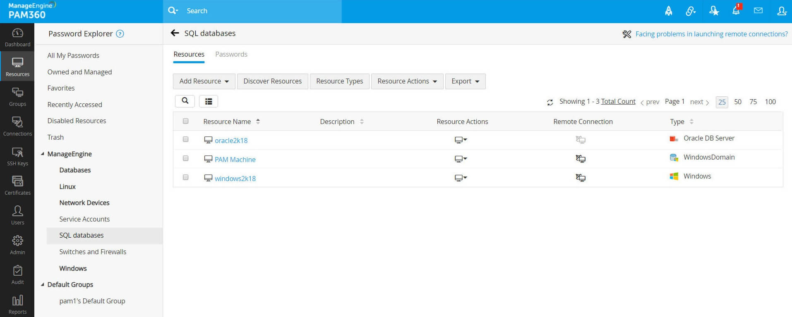
Task: Open the PAM Machine resource link
Action: point(235,160)
